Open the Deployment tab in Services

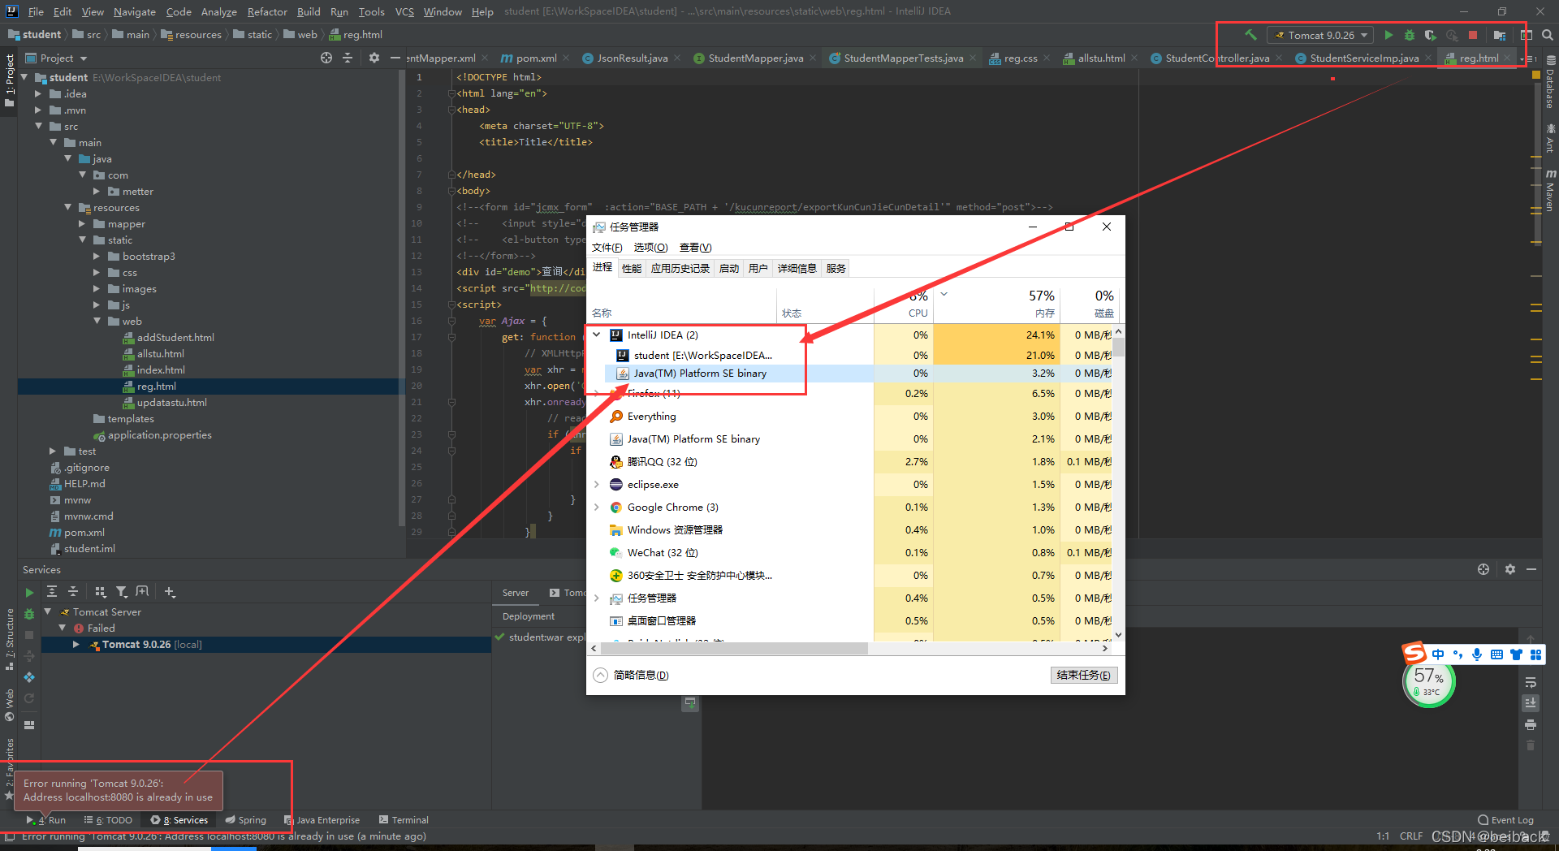click(529, 616)
